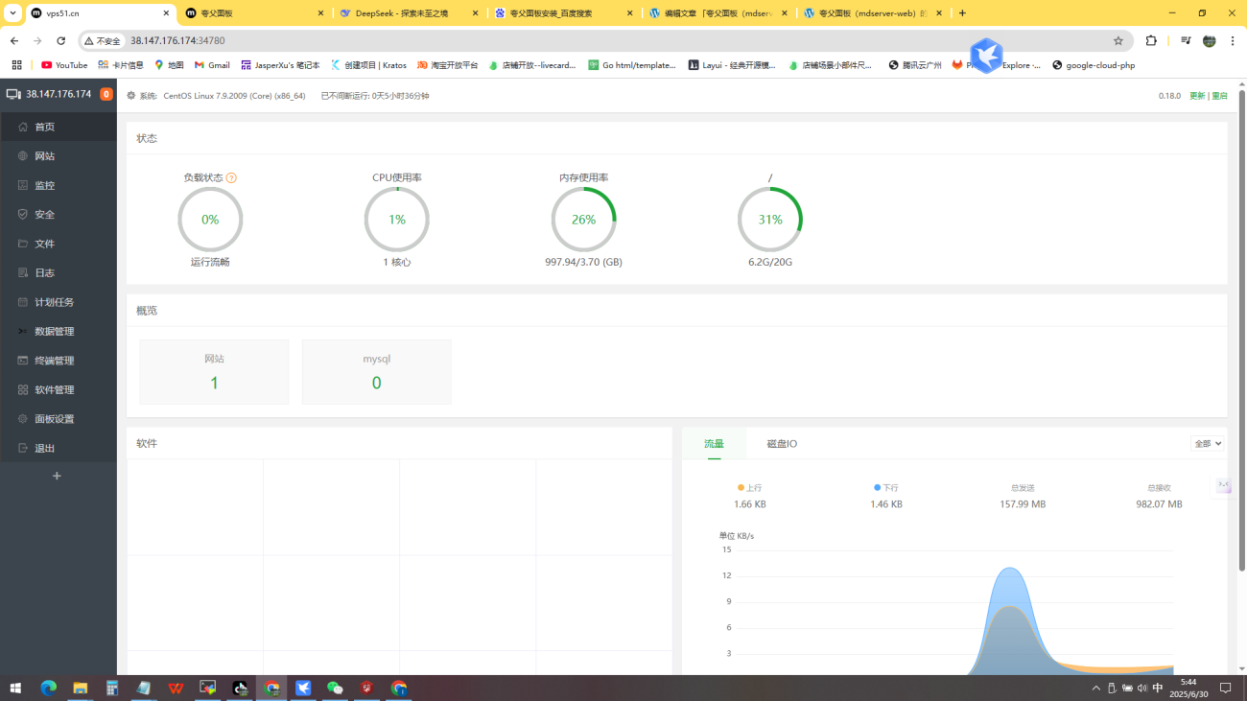Switch to the 流量 traffic tab
This screenshot has width=1247, height=701.
coord(714,444)
